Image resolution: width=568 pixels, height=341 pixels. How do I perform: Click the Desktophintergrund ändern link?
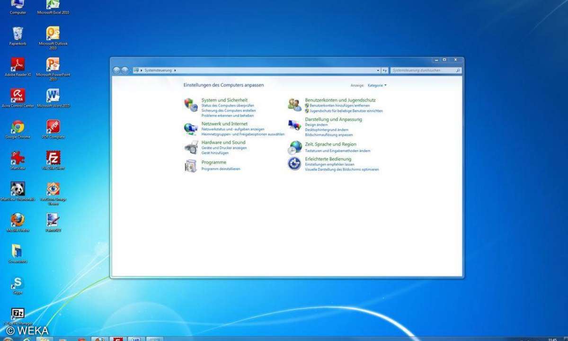point(327,130)
